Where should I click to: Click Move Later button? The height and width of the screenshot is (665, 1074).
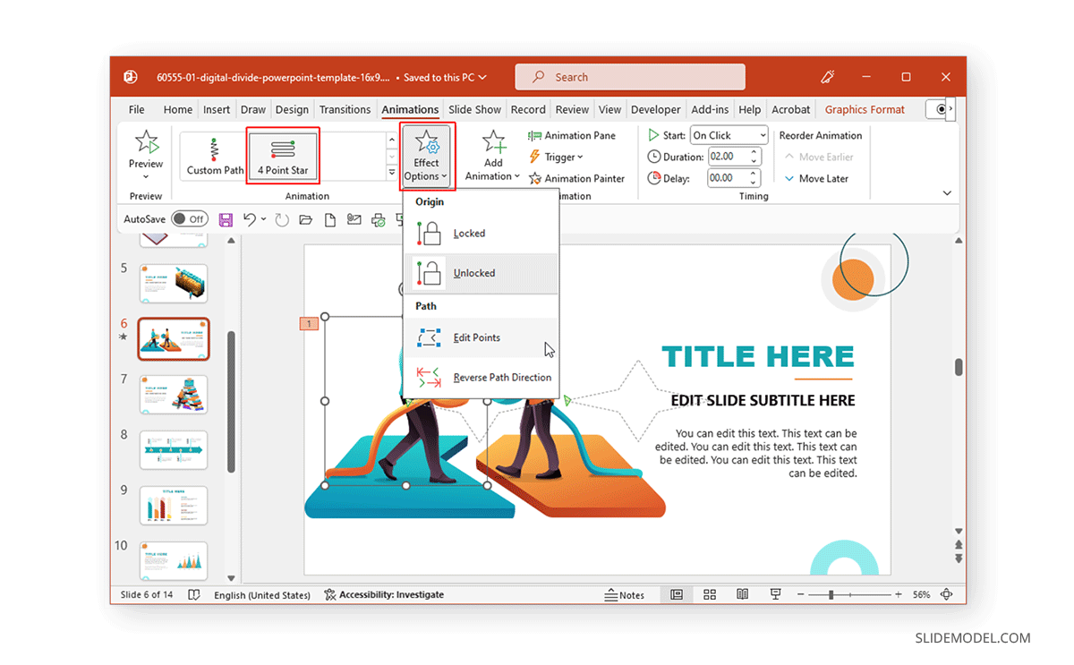(815, 178)
